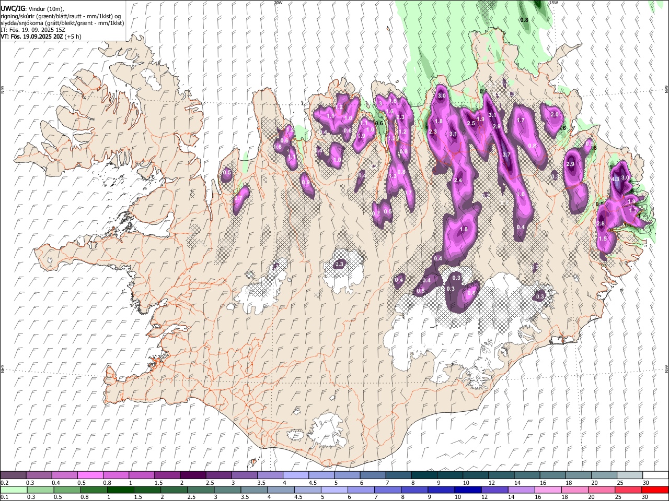Pick the rain legend swatch between 3 and 3.5
This screenshot has width=669, height=501.
click(227, 490)
